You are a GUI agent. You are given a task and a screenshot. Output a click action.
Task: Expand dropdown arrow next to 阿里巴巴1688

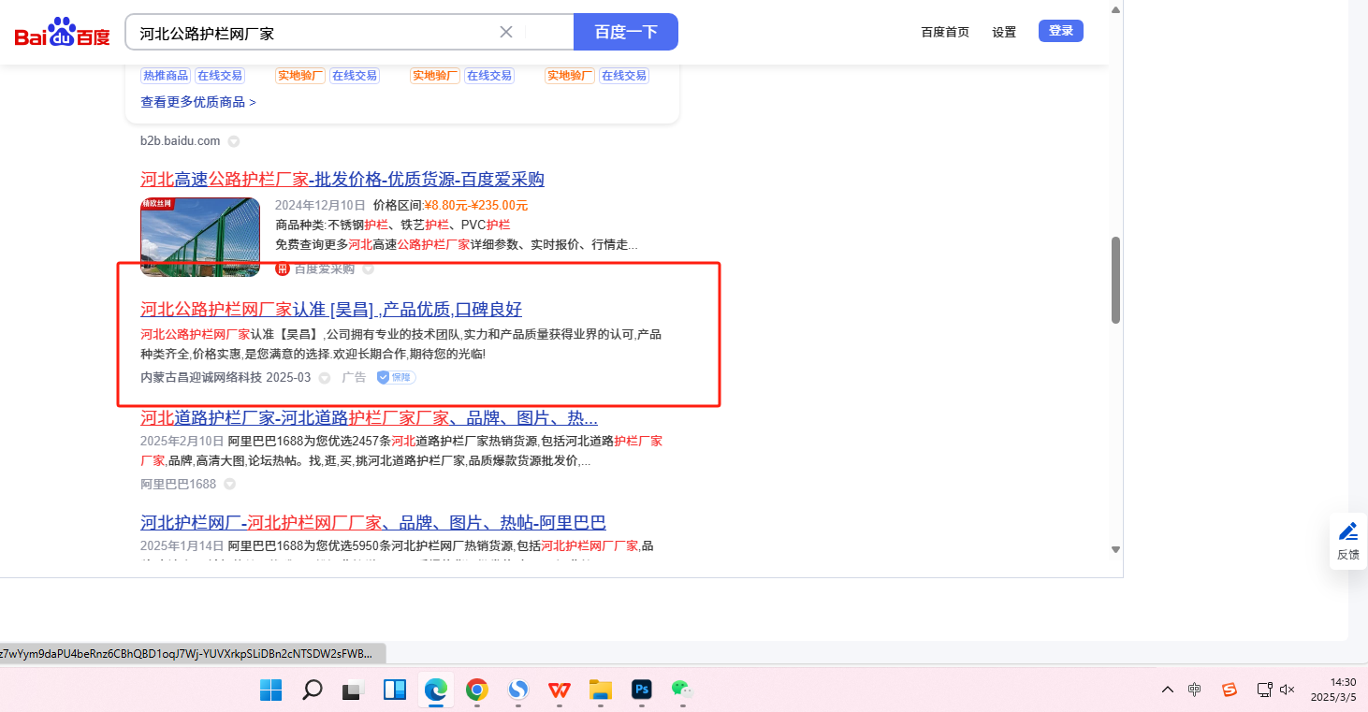(229, 485)
